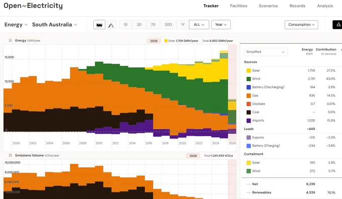This screenshot has width=342, height=199.
Task: Click the 2026 label on Emissions chart
Action: tap(193, 156)
